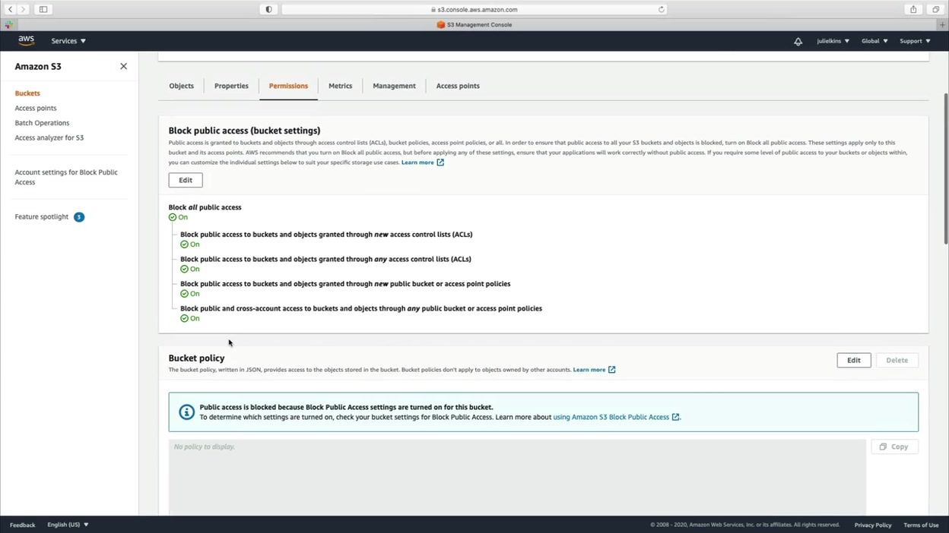
Task: Open Access points in sidebar
Action: point(36,108)
